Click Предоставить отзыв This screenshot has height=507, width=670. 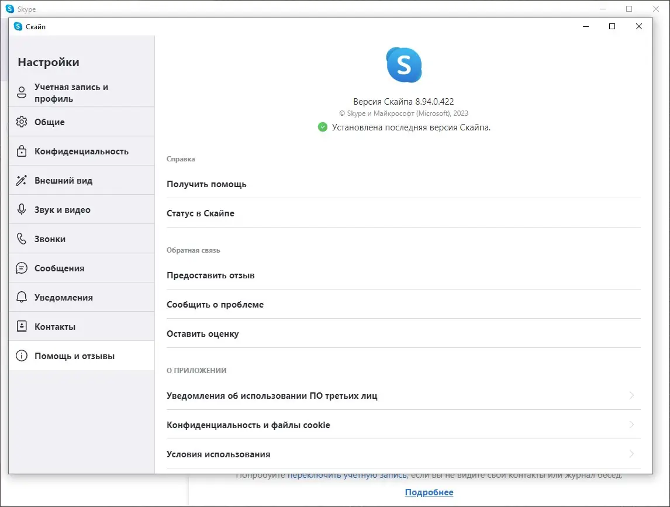[403, 275]
